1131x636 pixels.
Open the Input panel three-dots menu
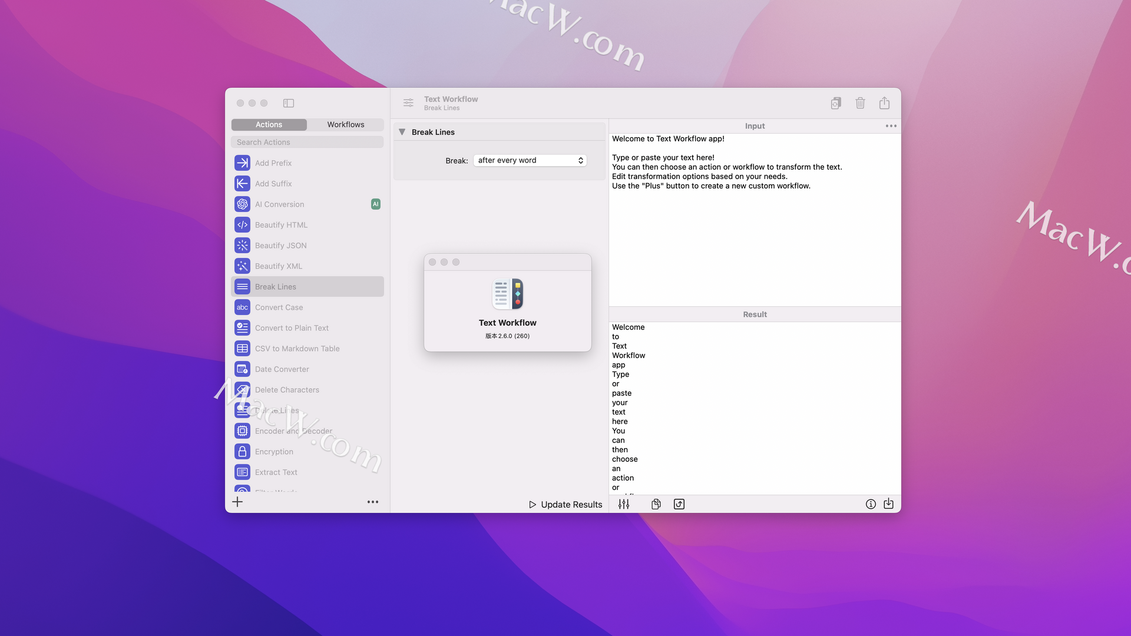891,126
